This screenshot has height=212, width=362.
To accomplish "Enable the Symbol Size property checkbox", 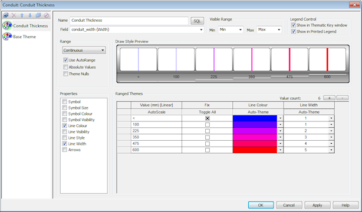I will (65, 108).
